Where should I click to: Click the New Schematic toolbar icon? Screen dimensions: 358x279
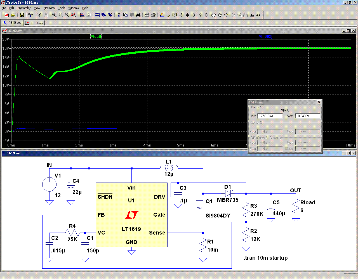pos(7,15)
